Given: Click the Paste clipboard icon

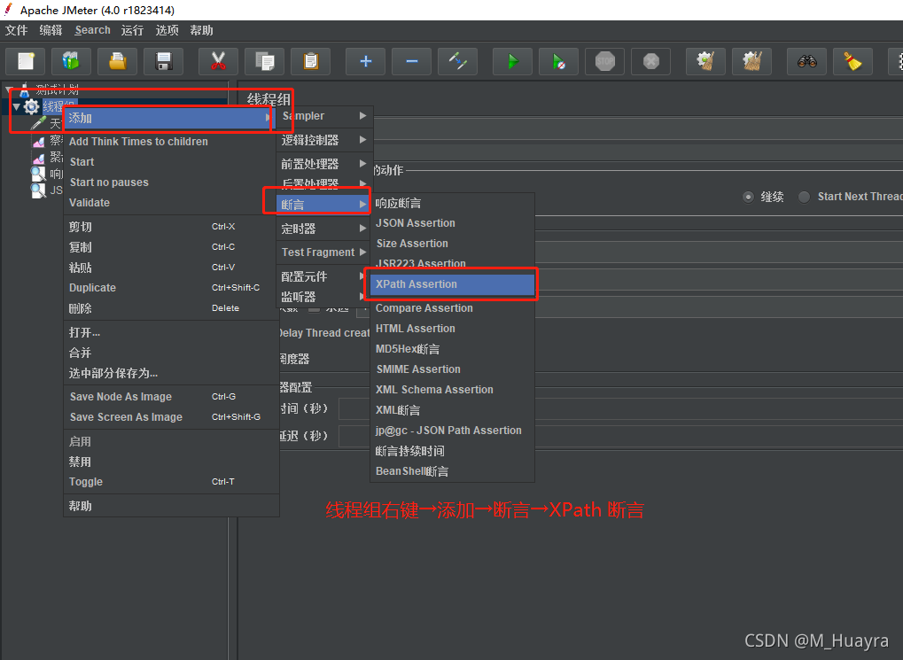Looking at the screenshot, I should [x=310, y=61].
